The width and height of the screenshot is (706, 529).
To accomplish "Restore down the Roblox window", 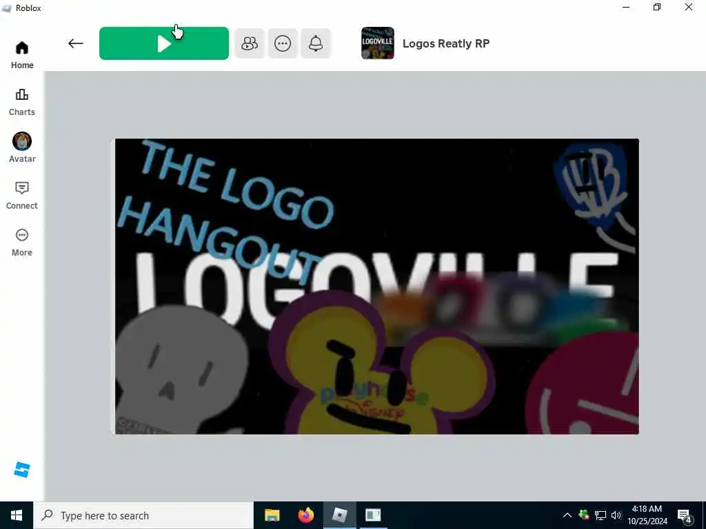I will click(657, 8).
